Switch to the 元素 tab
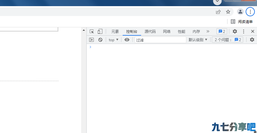Image resolution: width=257 pixels, height=133 pixels. [x=115, y=31]
